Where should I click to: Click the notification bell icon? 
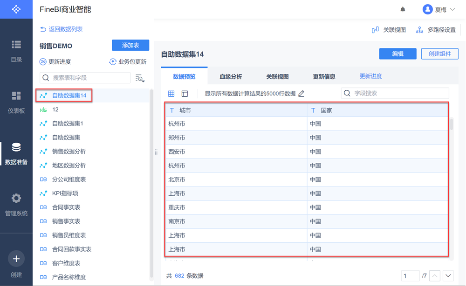coord(403,9)
